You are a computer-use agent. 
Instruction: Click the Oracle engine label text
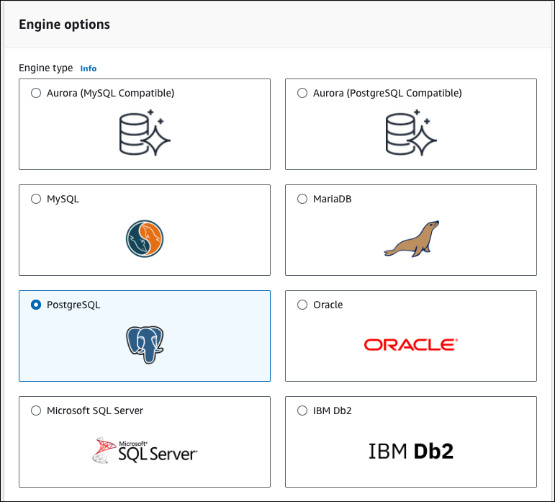pos(328,305)
